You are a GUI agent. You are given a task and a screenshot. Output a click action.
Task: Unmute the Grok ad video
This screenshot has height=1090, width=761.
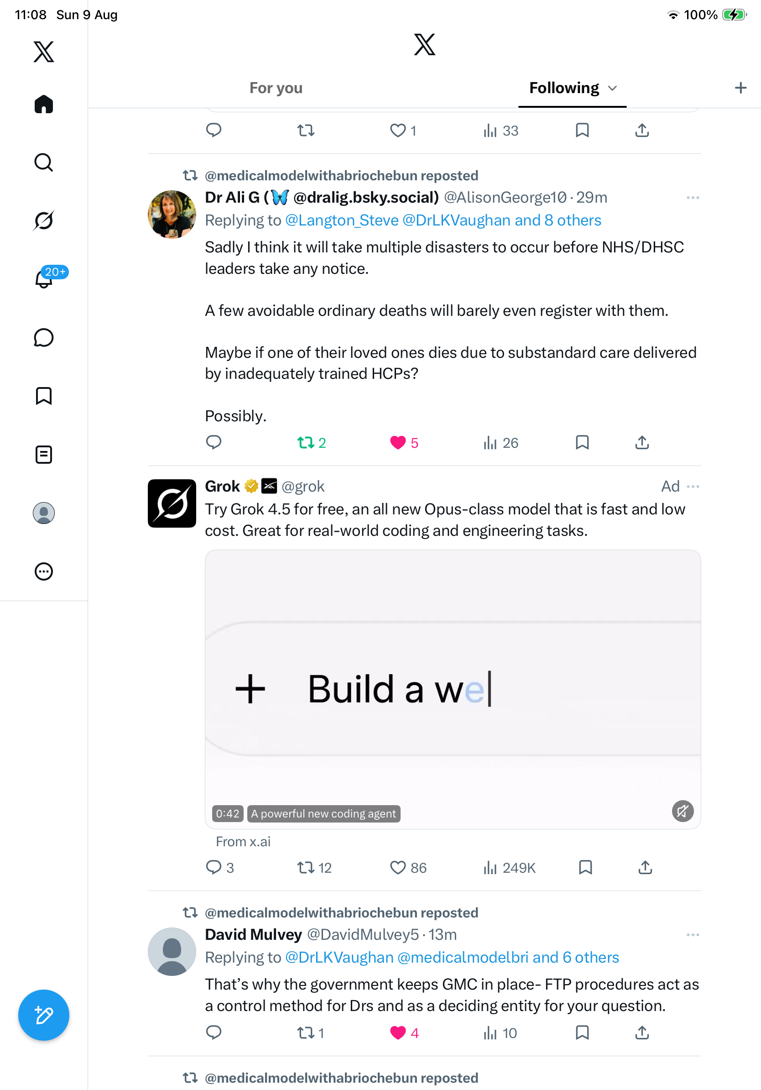click(x=682, y=811)
